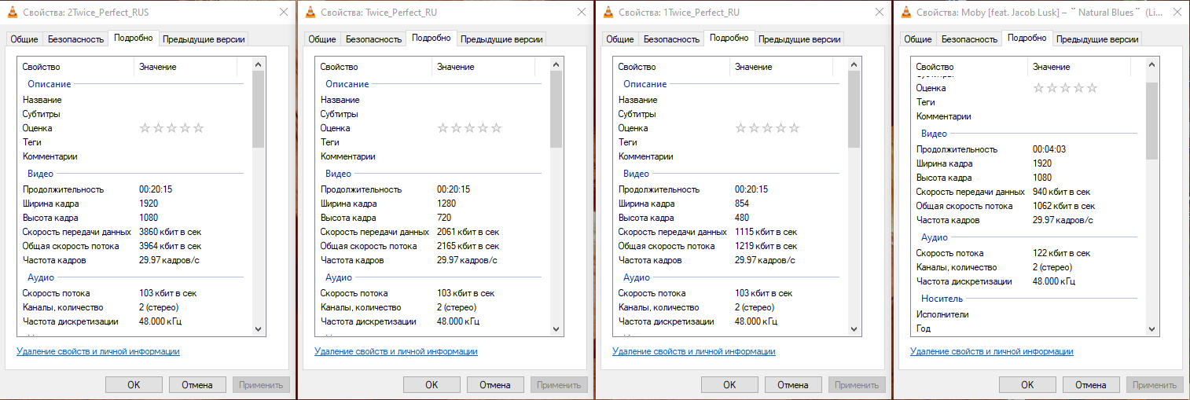
Task: Set third rating star in 1Twice_Perfect_RU window
Action: click(x=767, y=128)
